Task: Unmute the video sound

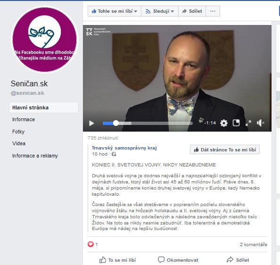Action: (x=260, y=123)
